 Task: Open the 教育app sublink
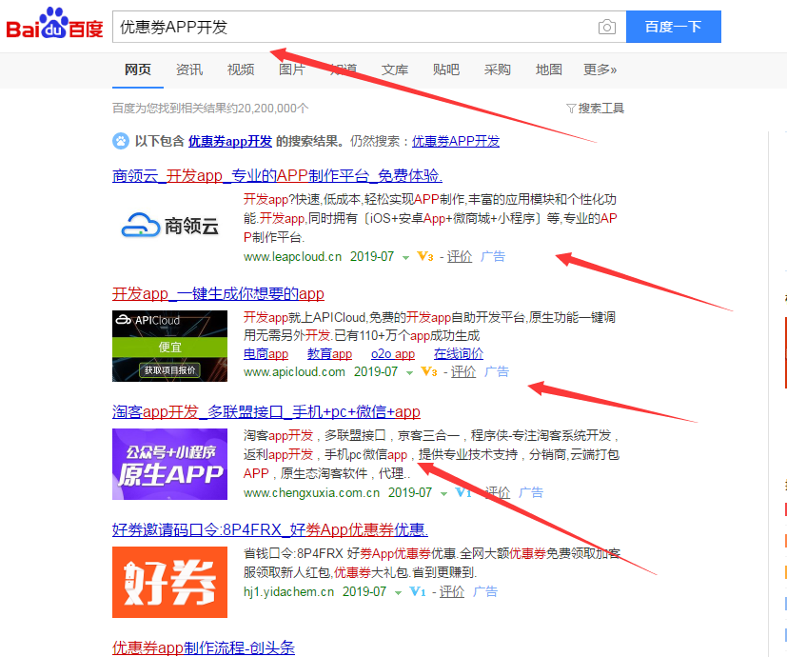point(330,353)
